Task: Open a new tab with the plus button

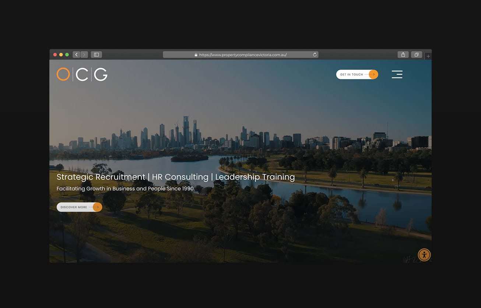Action: tap(428, 56)
